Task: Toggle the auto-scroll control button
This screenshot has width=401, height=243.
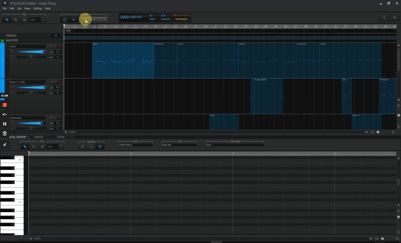Action: [x=74, y=20]
